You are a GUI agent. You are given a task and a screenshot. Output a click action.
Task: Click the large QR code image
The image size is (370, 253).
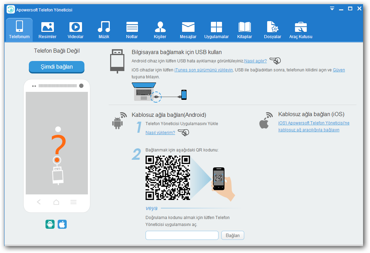(168, 178)
